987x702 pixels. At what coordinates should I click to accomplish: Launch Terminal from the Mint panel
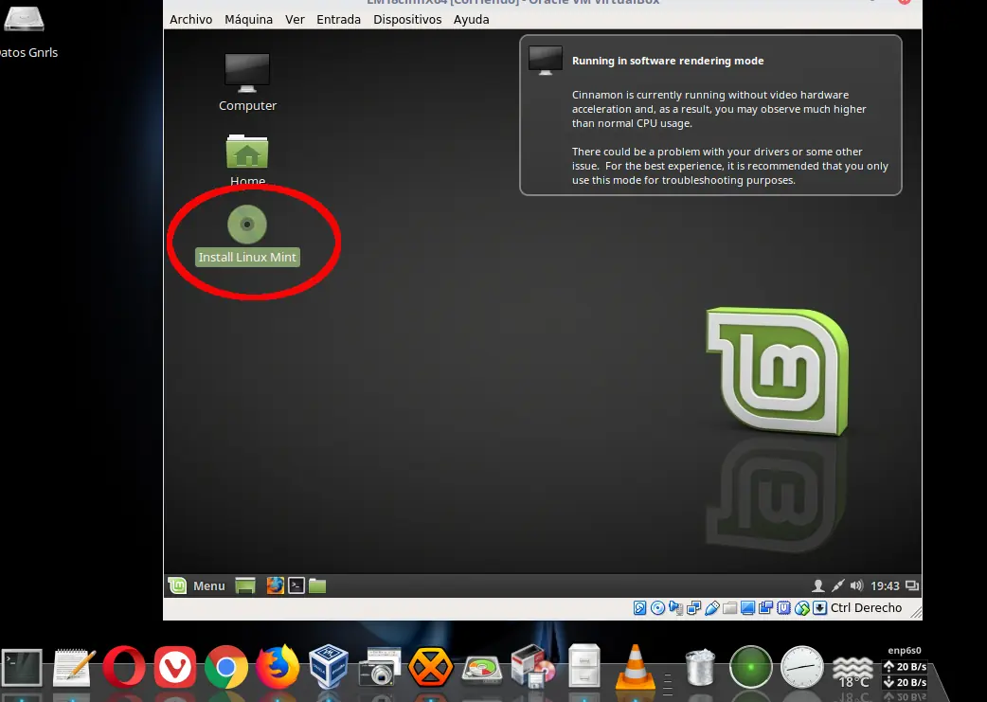[296, 586]
